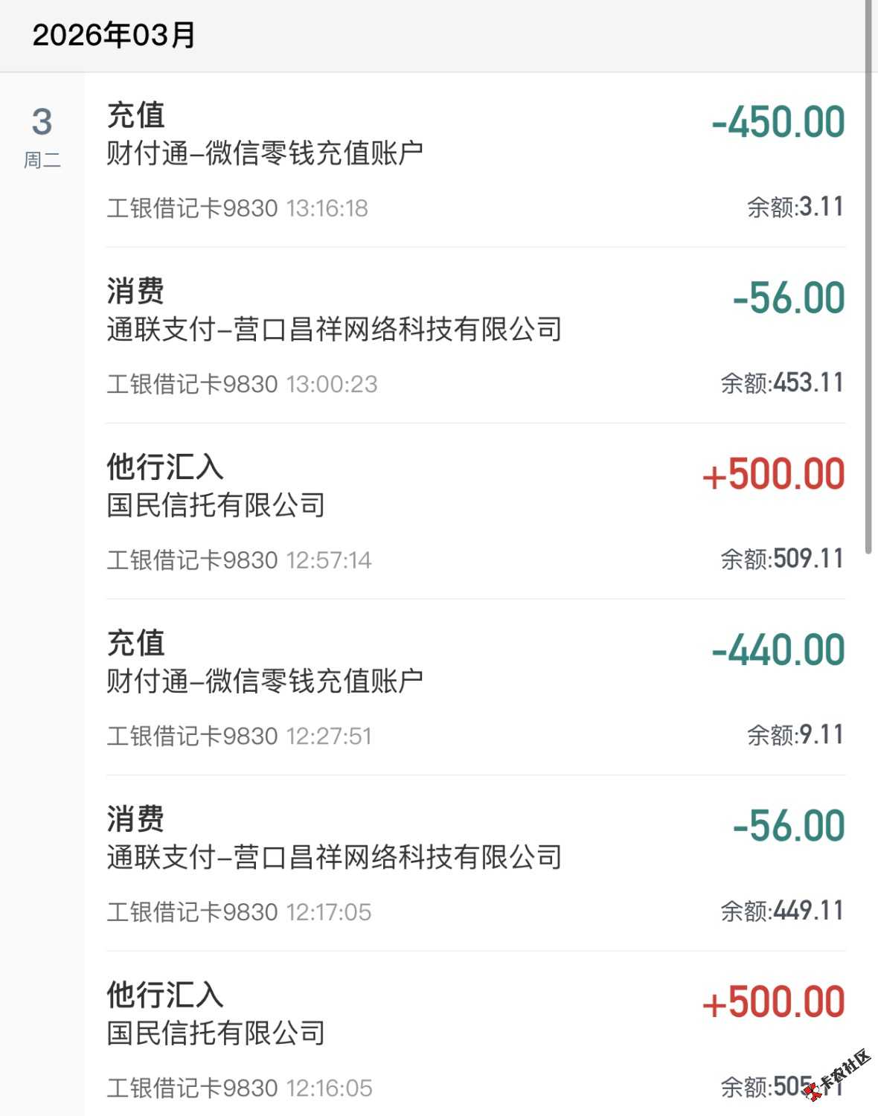878x1116 pixels.
Task: Click the 国民信托有限公司 payer name at 12:57:14
Action: pos(216,506)
